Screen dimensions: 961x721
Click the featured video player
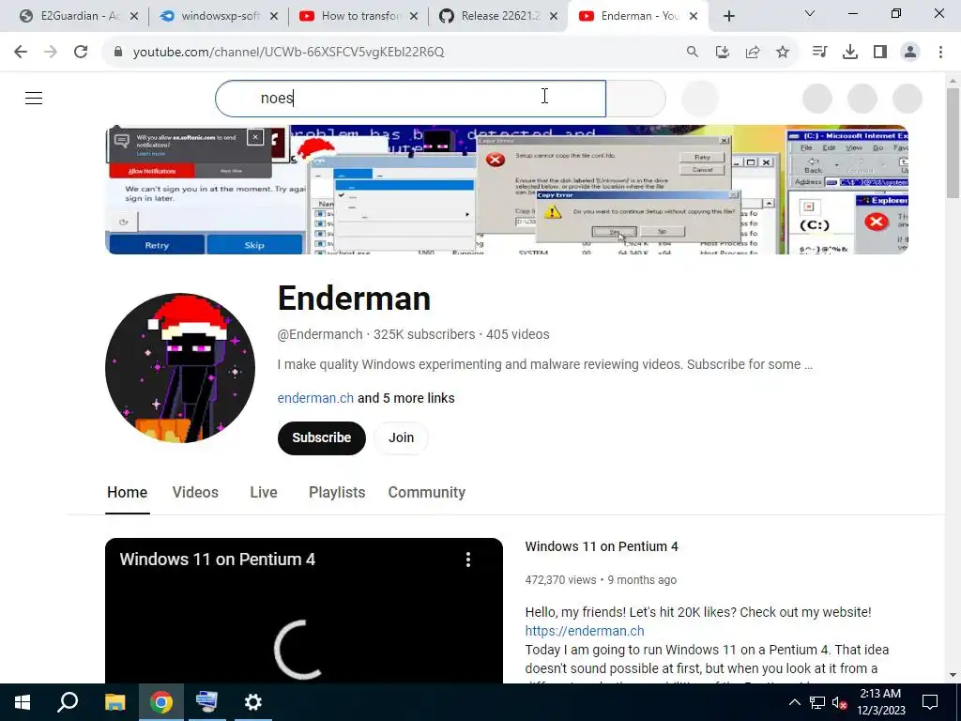[x=304, y=610]
